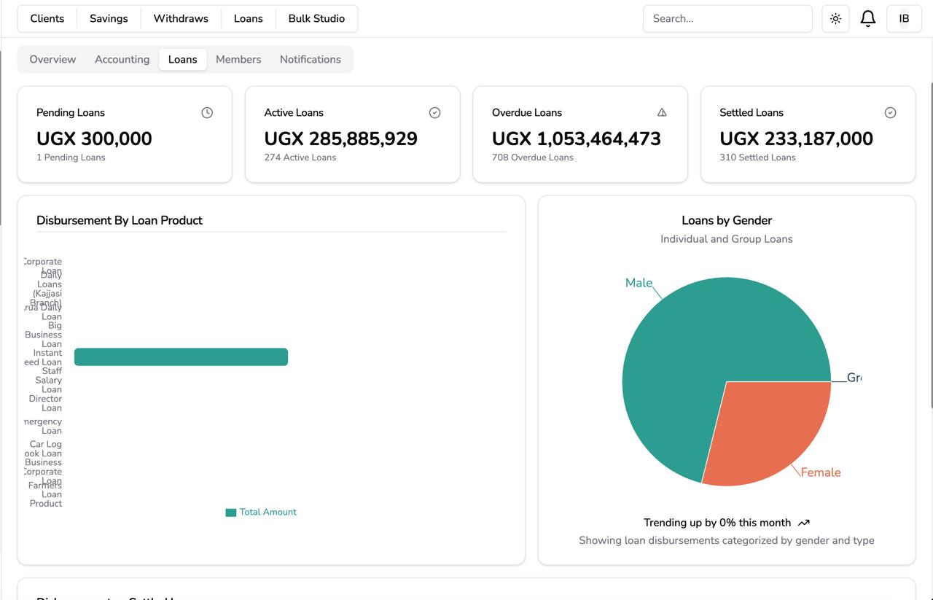Image resolution: width=933 pixels, height=600 pixels.
Task: Click the Search input field
Action: coord(727,19)
